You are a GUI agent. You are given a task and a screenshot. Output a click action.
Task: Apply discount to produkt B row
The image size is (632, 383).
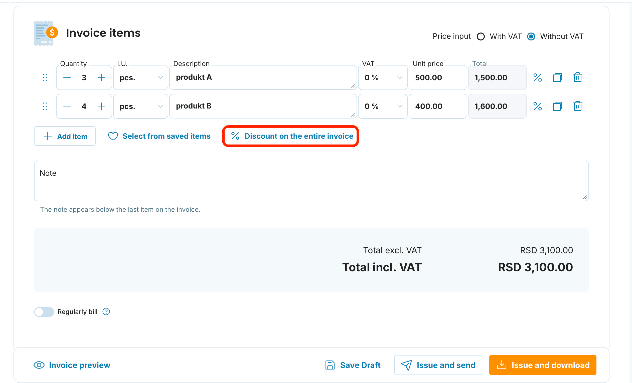point(537,106)
